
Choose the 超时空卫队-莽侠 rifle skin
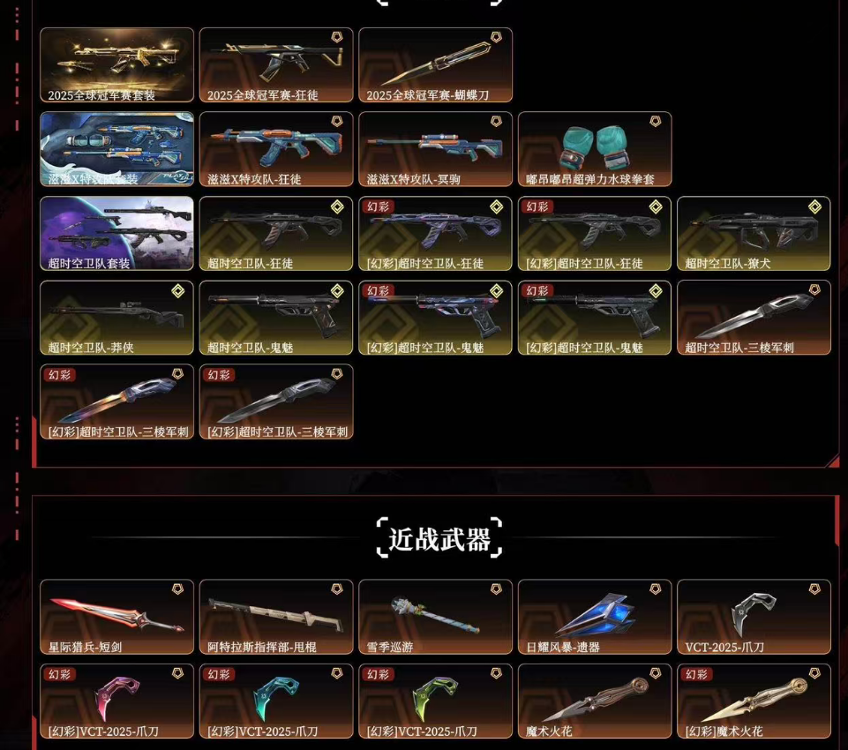tap(116, 318)
